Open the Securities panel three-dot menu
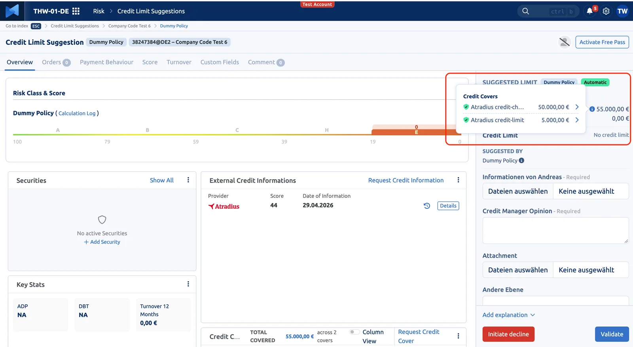 [x=188, y=180]
